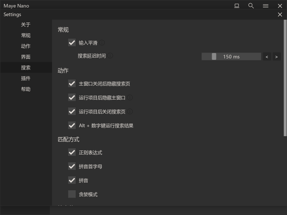
Task: Click the info icon beside 搜索延迟时间
Action: click(x=110, y=55)
